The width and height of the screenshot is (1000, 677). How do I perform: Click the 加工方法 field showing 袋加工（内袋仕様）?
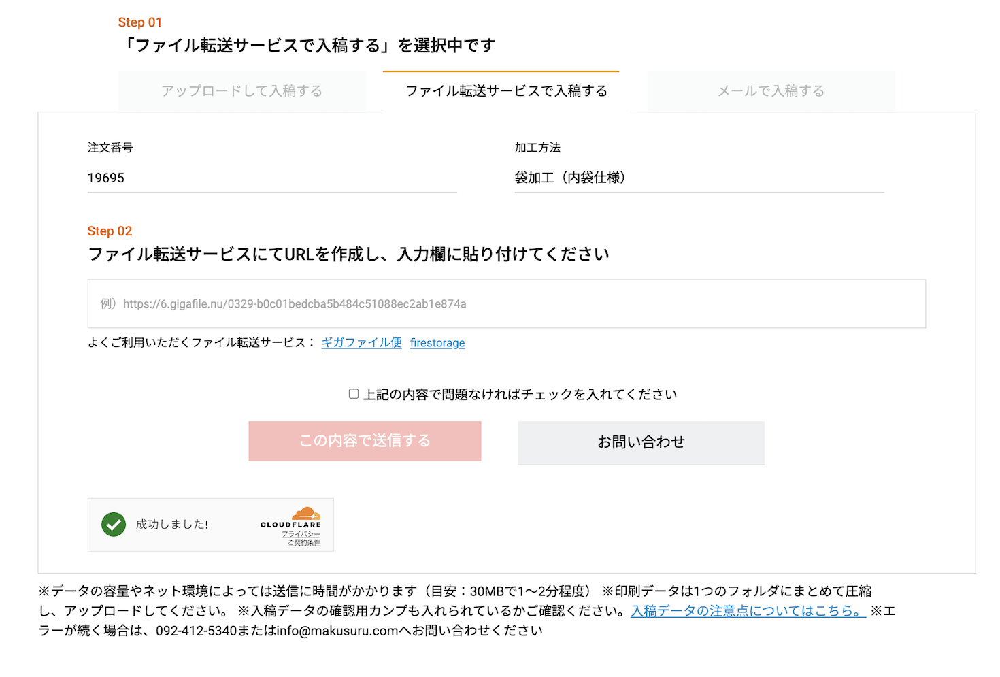click(x=699, y=178)
